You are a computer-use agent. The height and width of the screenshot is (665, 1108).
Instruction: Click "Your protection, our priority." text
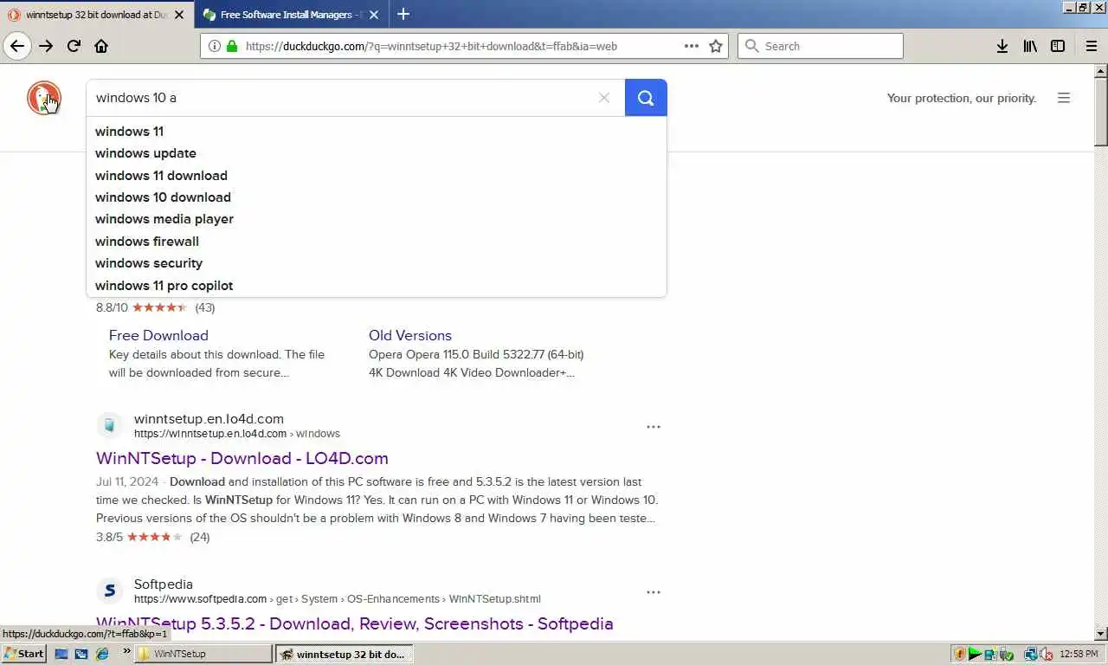[962, 98]
